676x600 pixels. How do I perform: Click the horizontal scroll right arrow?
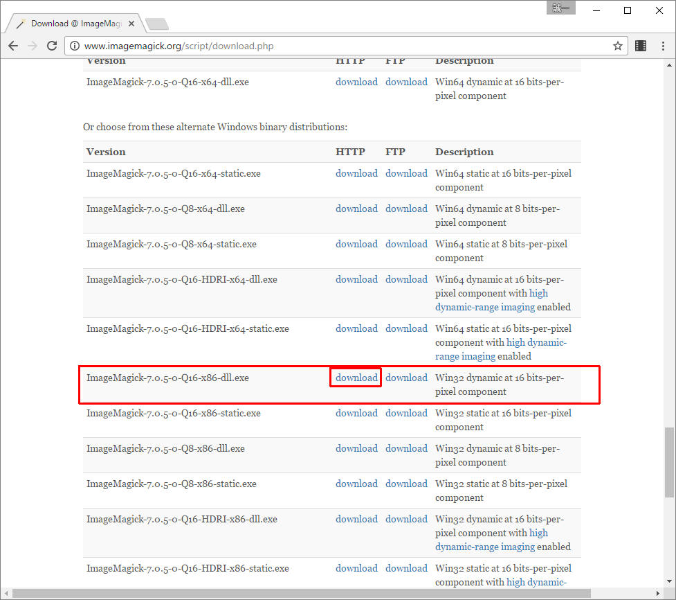658,594
